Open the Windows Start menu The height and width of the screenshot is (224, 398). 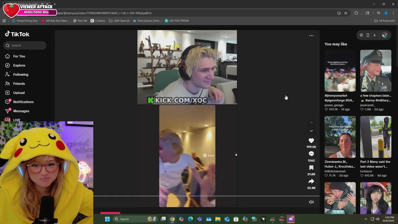point(107,219)
